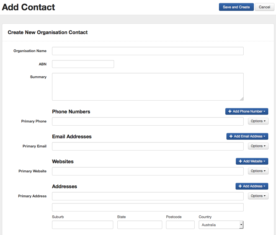This screenshot has height=235, width=276.
Task: Click the Save and Create button
Action: pyautogui.click(x=236, y=7)
